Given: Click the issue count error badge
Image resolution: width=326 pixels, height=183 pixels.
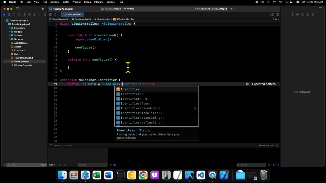Looking at the screenshot, I should point(232,9).
